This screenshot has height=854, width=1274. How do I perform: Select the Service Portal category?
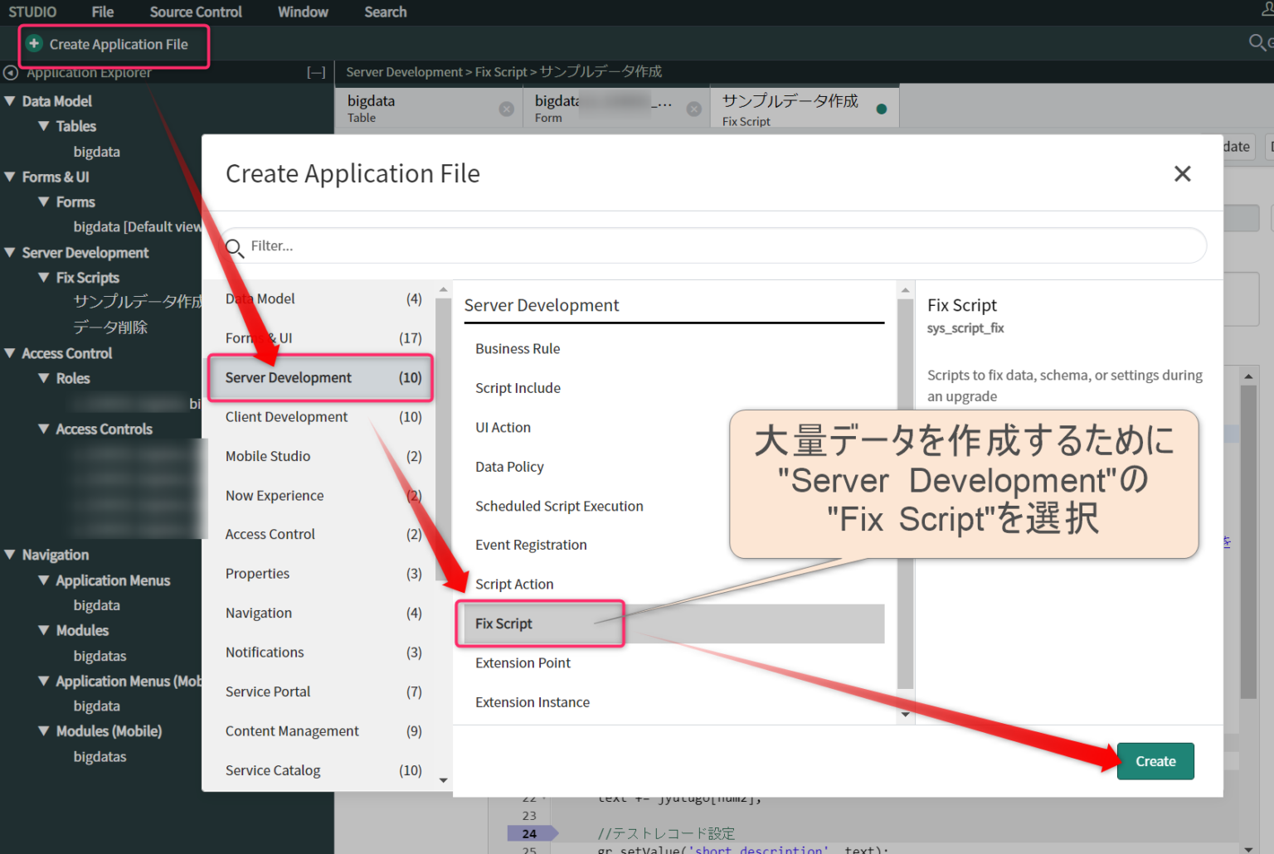point(323,691)
